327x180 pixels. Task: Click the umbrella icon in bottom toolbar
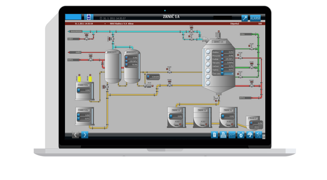[x=249, y=135]
